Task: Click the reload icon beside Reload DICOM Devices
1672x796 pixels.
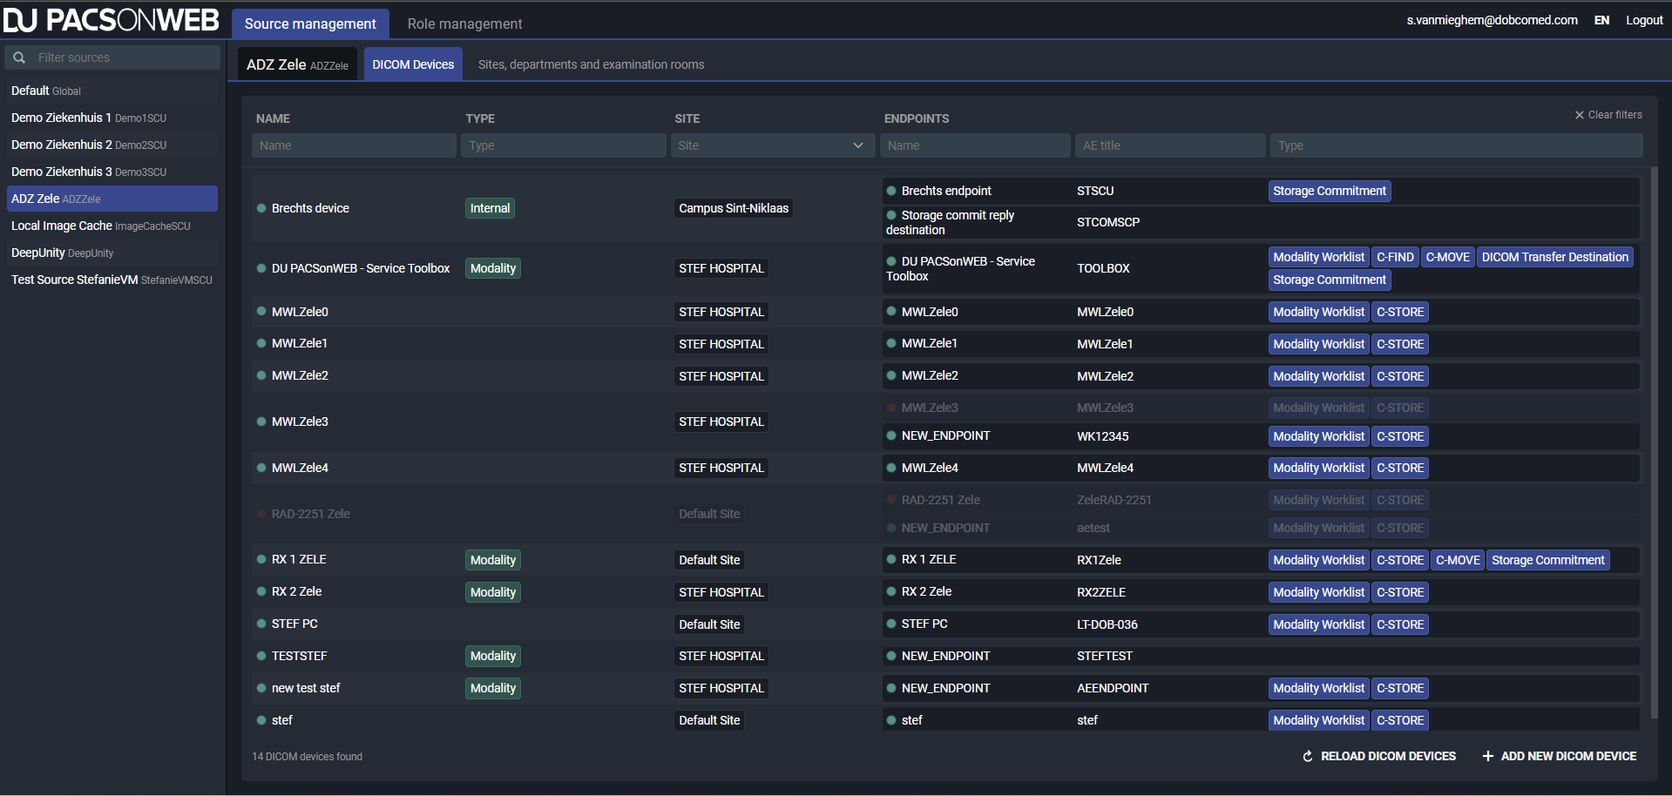Action: coord(1307,756)
